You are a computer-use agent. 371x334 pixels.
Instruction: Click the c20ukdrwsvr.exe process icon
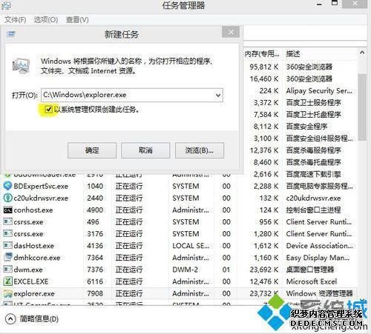pyautogui.click(x=7, y=198)
